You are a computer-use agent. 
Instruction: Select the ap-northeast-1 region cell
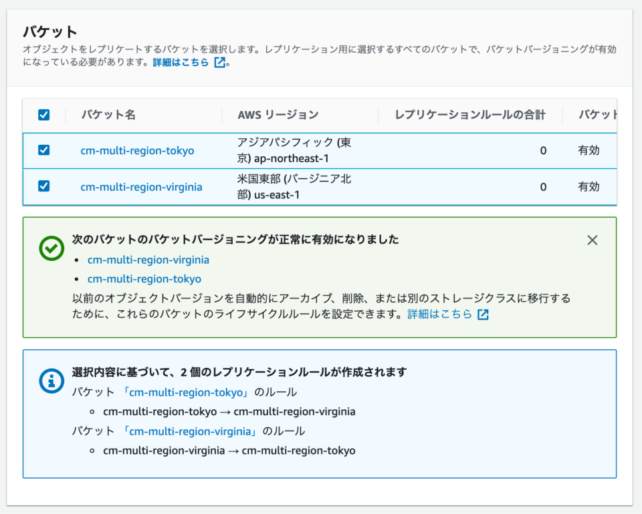pyautogui.click(x=294, y=150)
